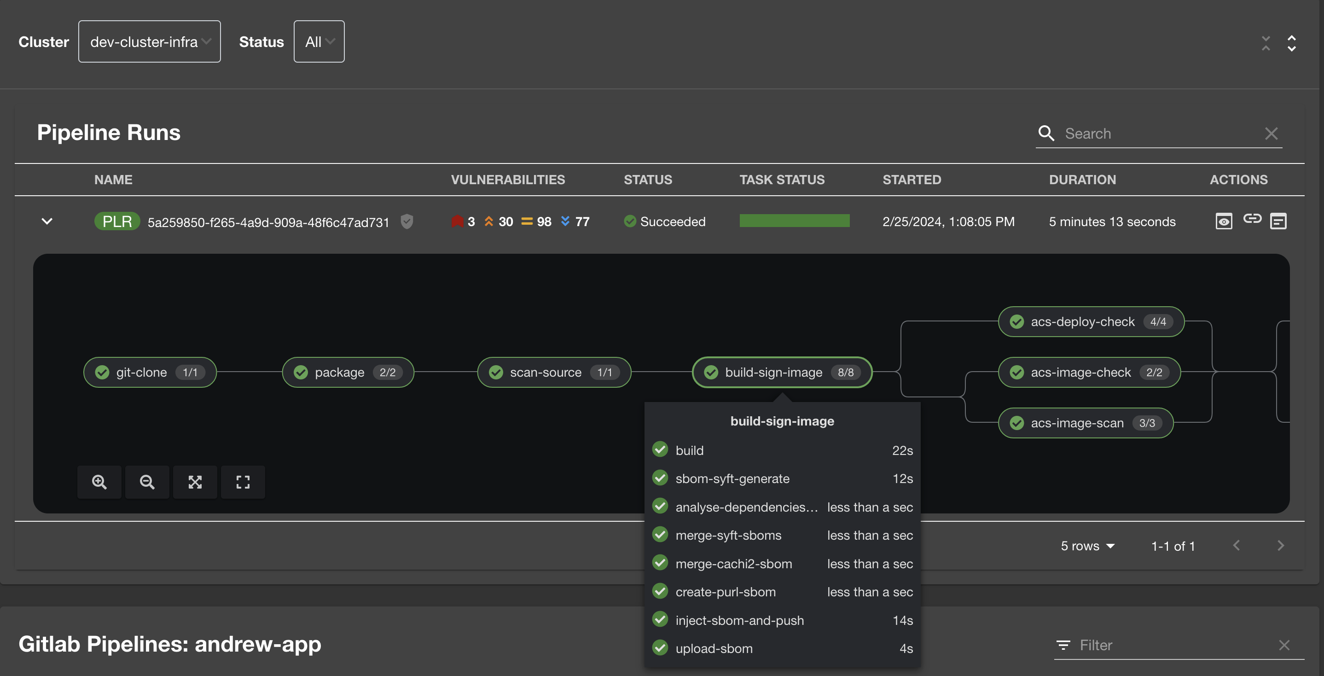Click the expand all rows icon
This screenshot has width=1324, height=676.
(x=1291, y=43)
